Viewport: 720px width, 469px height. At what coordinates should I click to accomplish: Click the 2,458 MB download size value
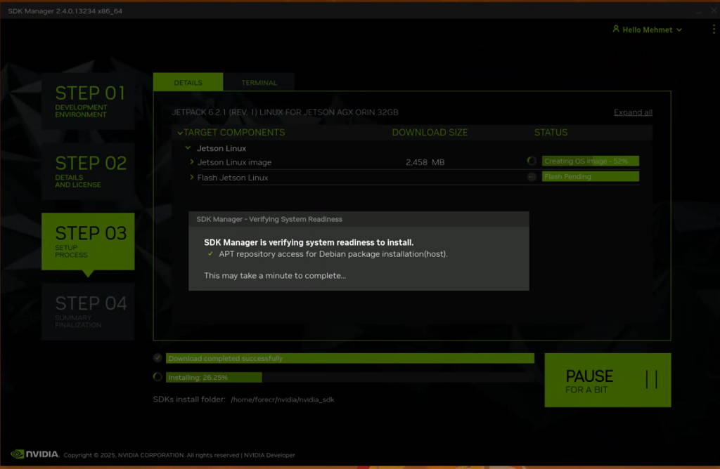(425, 162)
